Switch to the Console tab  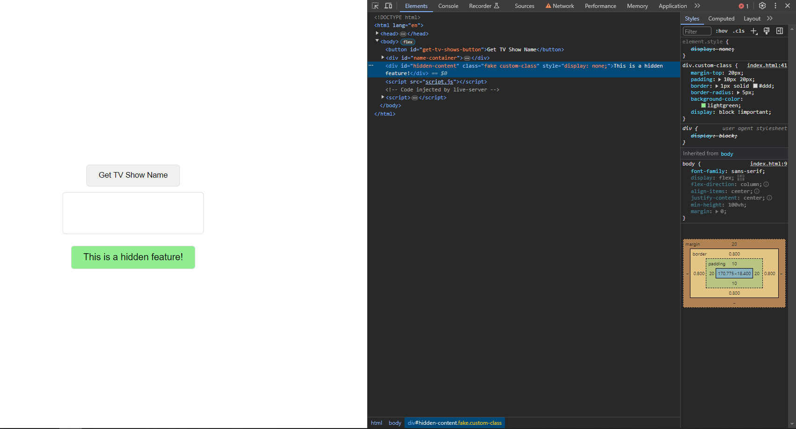point(448,6)
